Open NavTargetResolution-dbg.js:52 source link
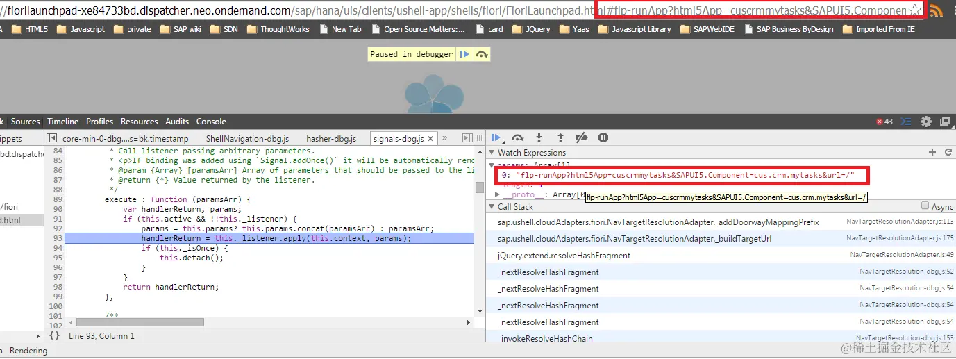 907,272
